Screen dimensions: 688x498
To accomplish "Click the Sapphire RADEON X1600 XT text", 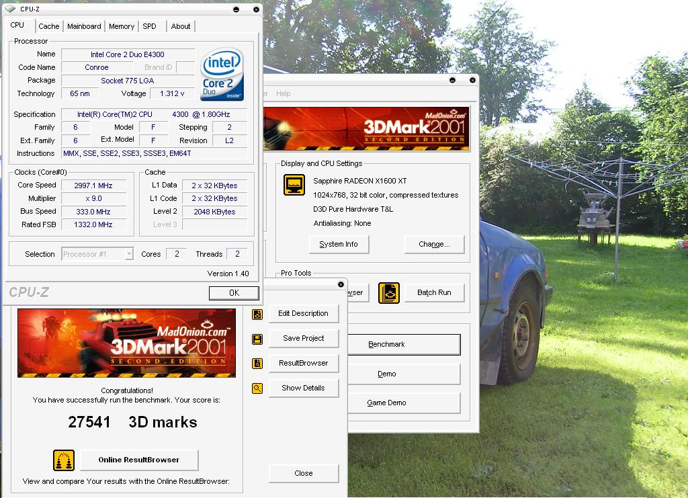I will [x=360, y=181].
